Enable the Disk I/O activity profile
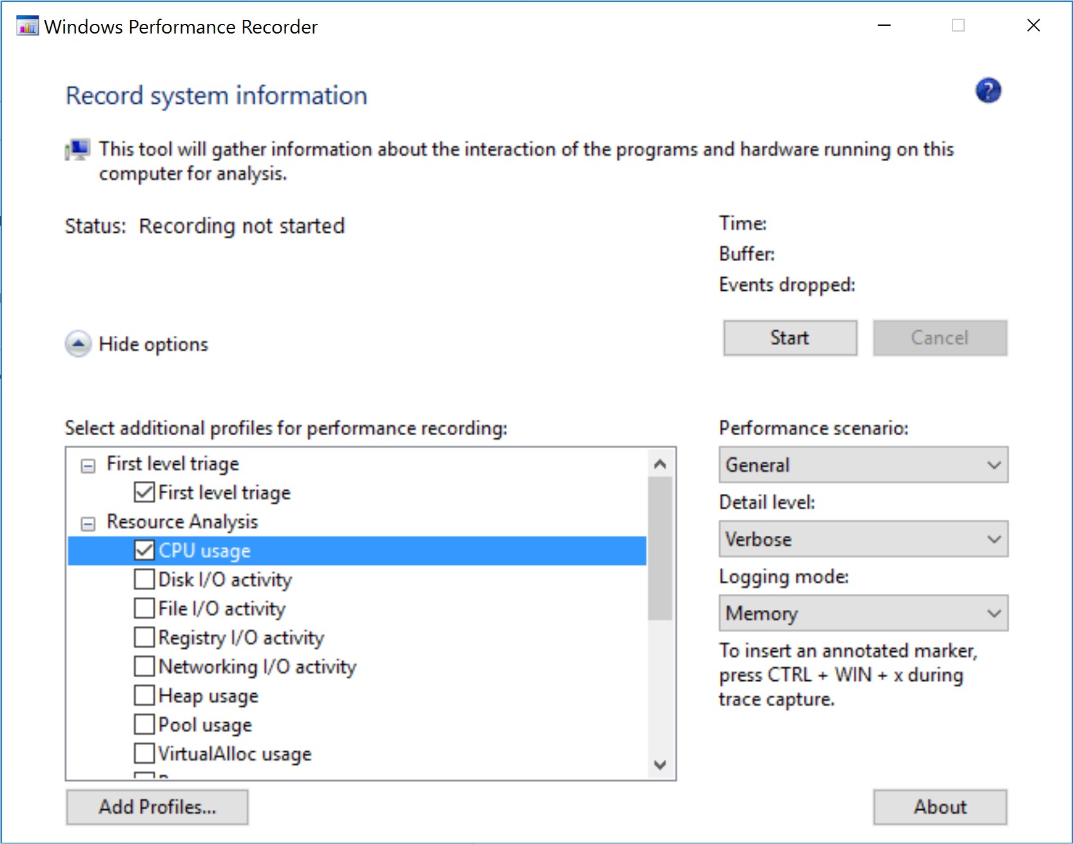1073x844 pixels. pos(144,579)
